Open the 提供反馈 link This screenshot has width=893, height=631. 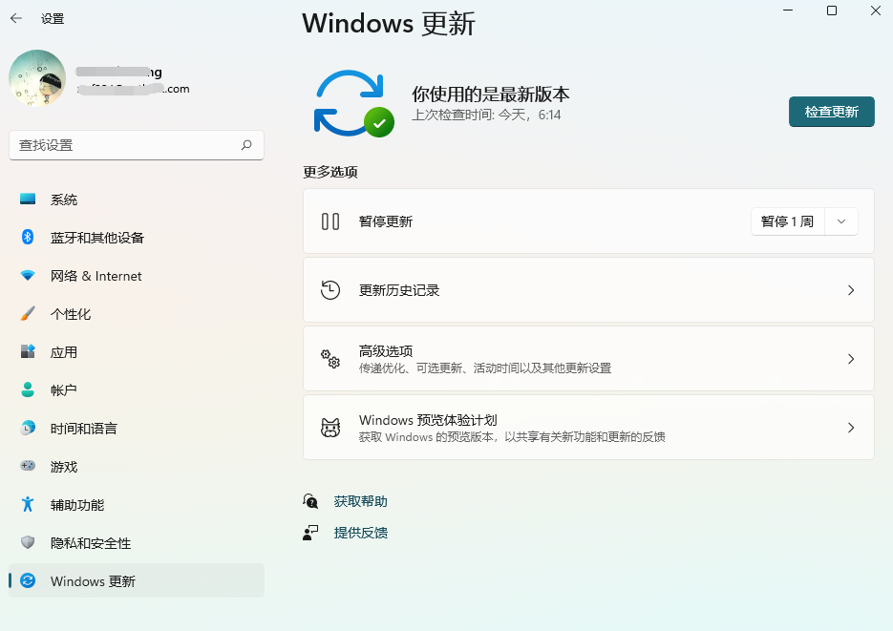tap(360, 533)
